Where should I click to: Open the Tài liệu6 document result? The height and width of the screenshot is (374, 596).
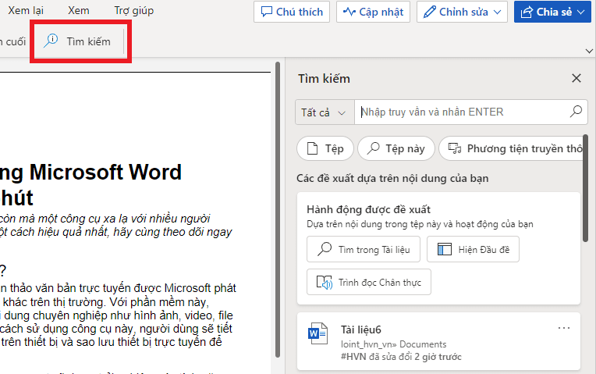coord(438,341)
